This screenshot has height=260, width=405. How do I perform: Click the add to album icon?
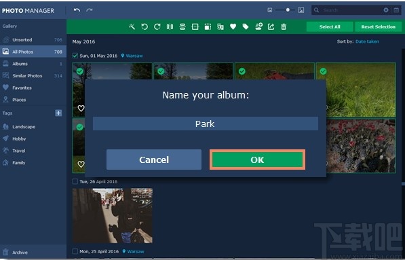[258, 26]
